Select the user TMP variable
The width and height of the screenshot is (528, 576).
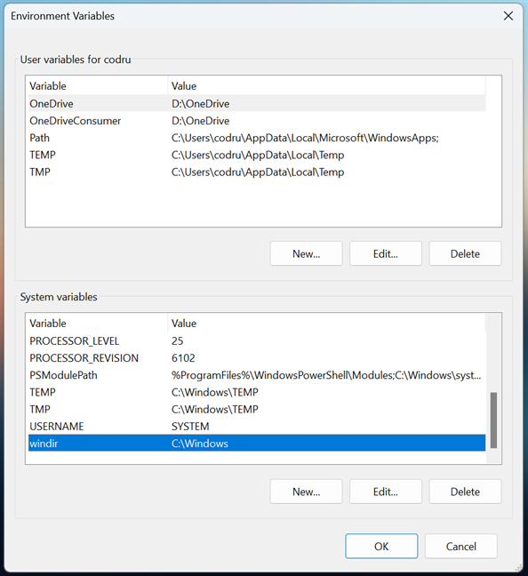coord(257,172)
